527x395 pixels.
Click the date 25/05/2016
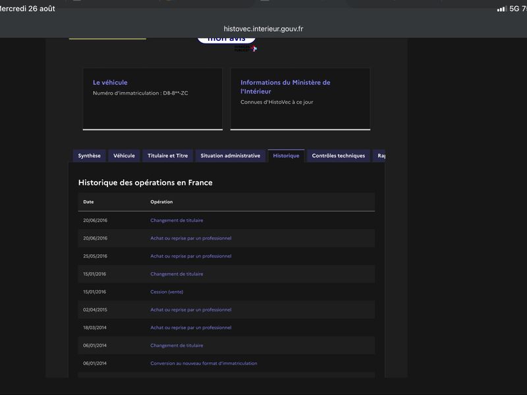(x=95, y=256)
